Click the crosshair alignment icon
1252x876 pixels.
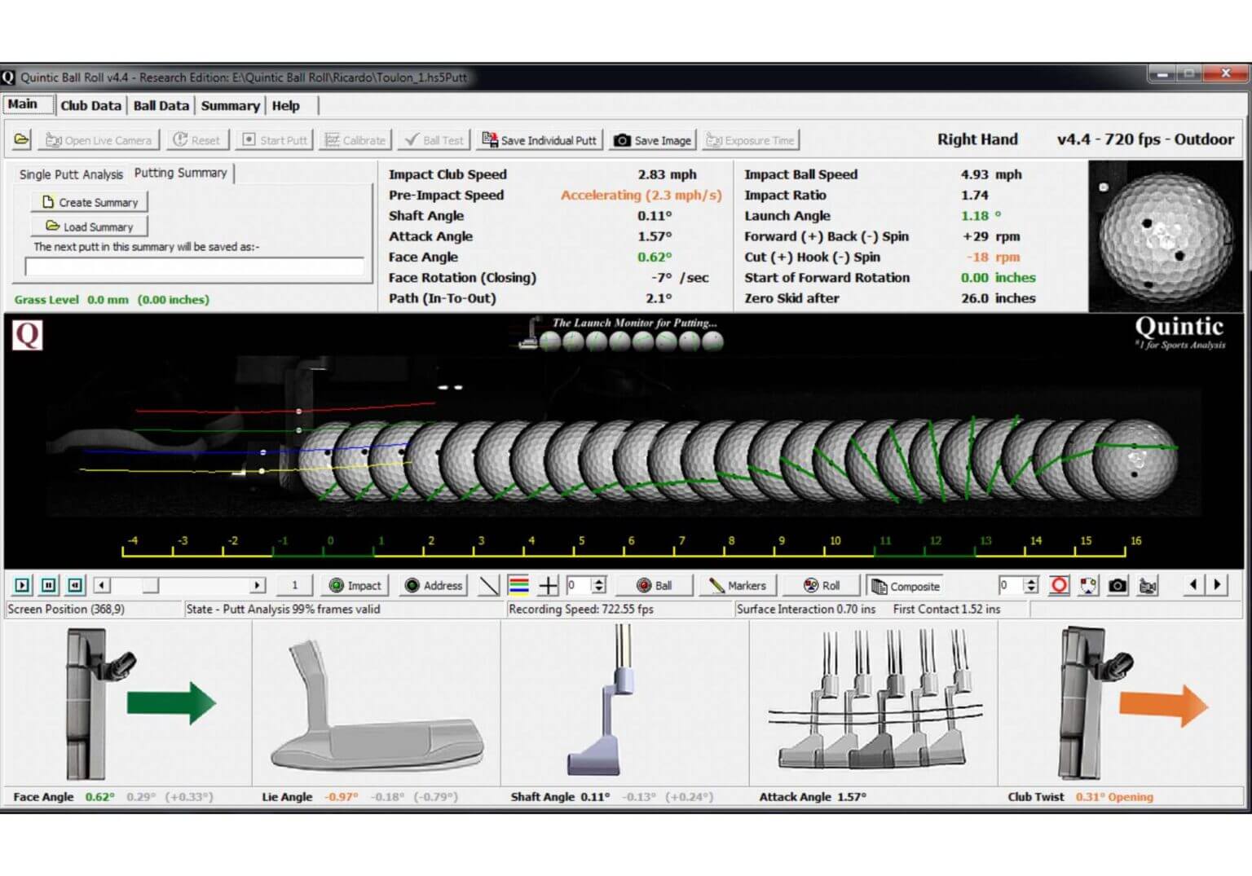tap(549, 585)
